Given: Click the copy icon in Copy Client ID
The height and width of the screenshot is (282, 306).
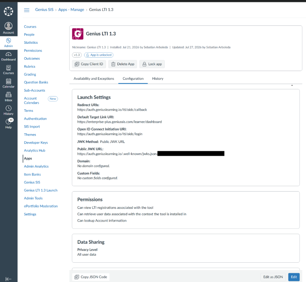Looking at the screenshot, I should pyautogui.click(x=77, y=64).
